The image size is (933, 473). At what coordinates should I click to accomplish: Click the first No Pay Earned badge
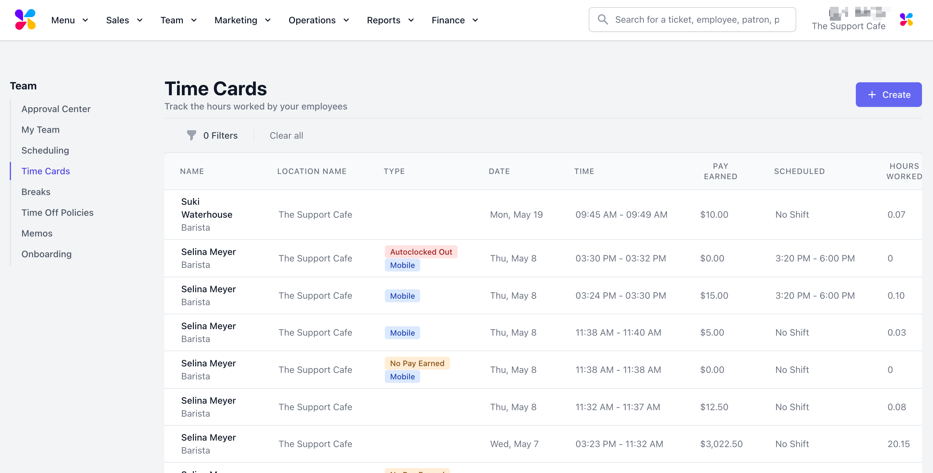point(417,363)
